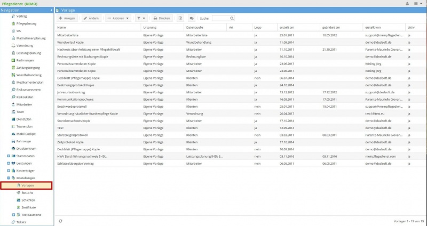Open Vertrag in the navigation tree
The width and height of the screenshot is (427, 226).
pos(21,17)
